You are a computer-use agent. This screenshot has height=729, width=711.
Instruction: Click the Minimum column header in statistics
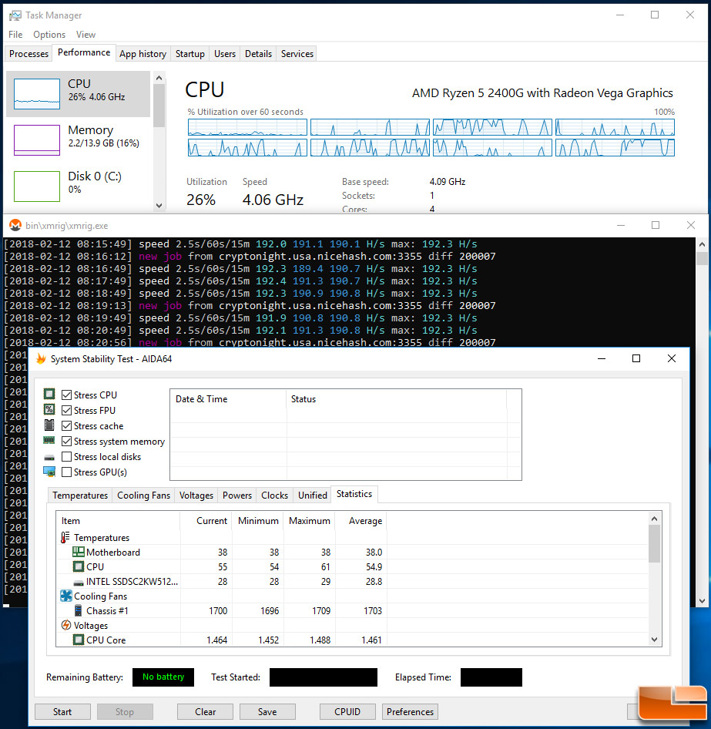pos(258,521)
